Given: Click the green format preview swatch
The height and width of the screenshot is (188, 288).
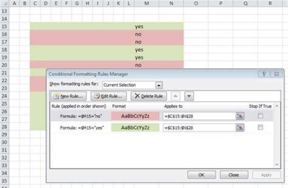Looking at the screenshot, I should click(135, 127).
